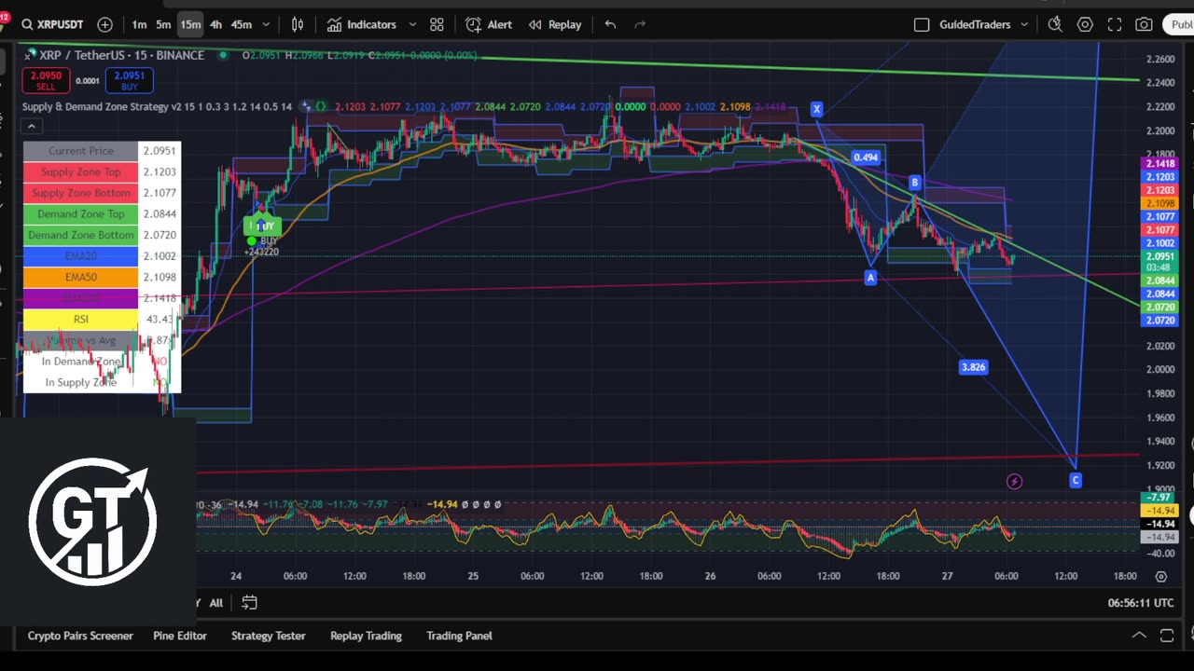This screenshot has width=1194, height=671.
Task: Create a new Alert
Action: [x=489, y=24]
